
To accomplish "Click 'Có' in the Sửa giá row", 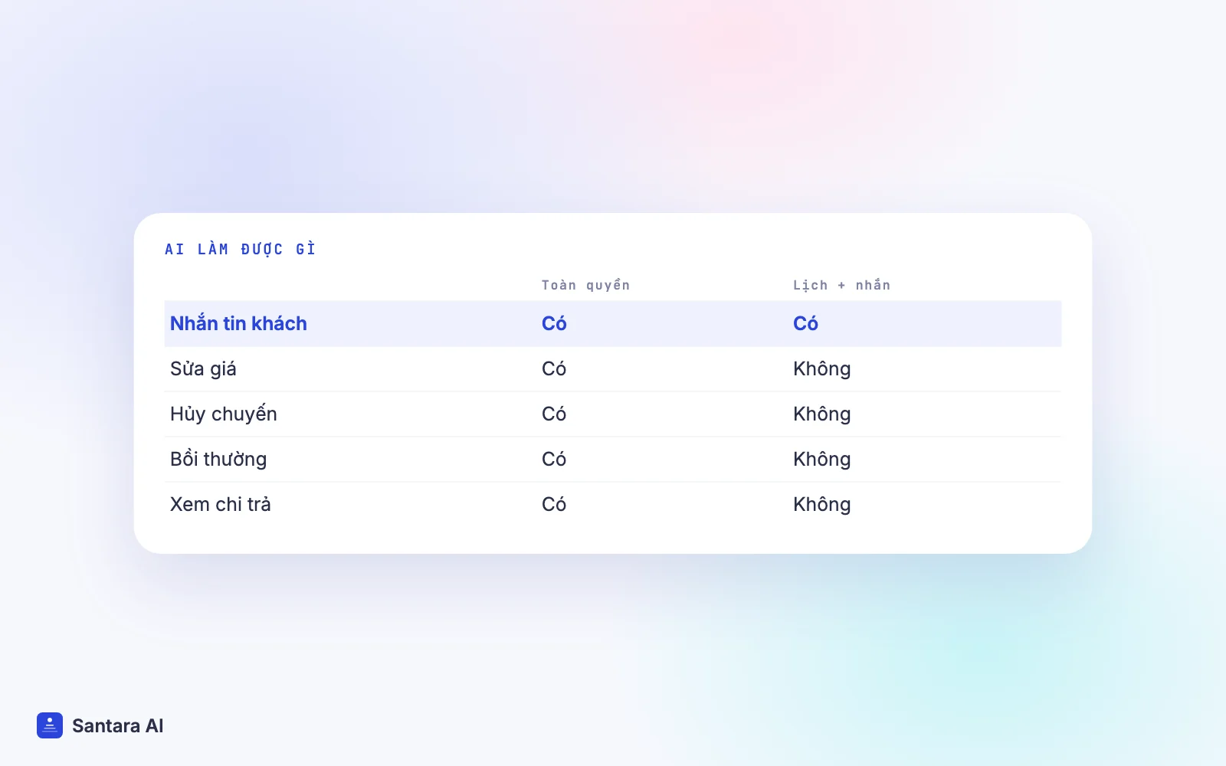I will (x=554, y=368).
